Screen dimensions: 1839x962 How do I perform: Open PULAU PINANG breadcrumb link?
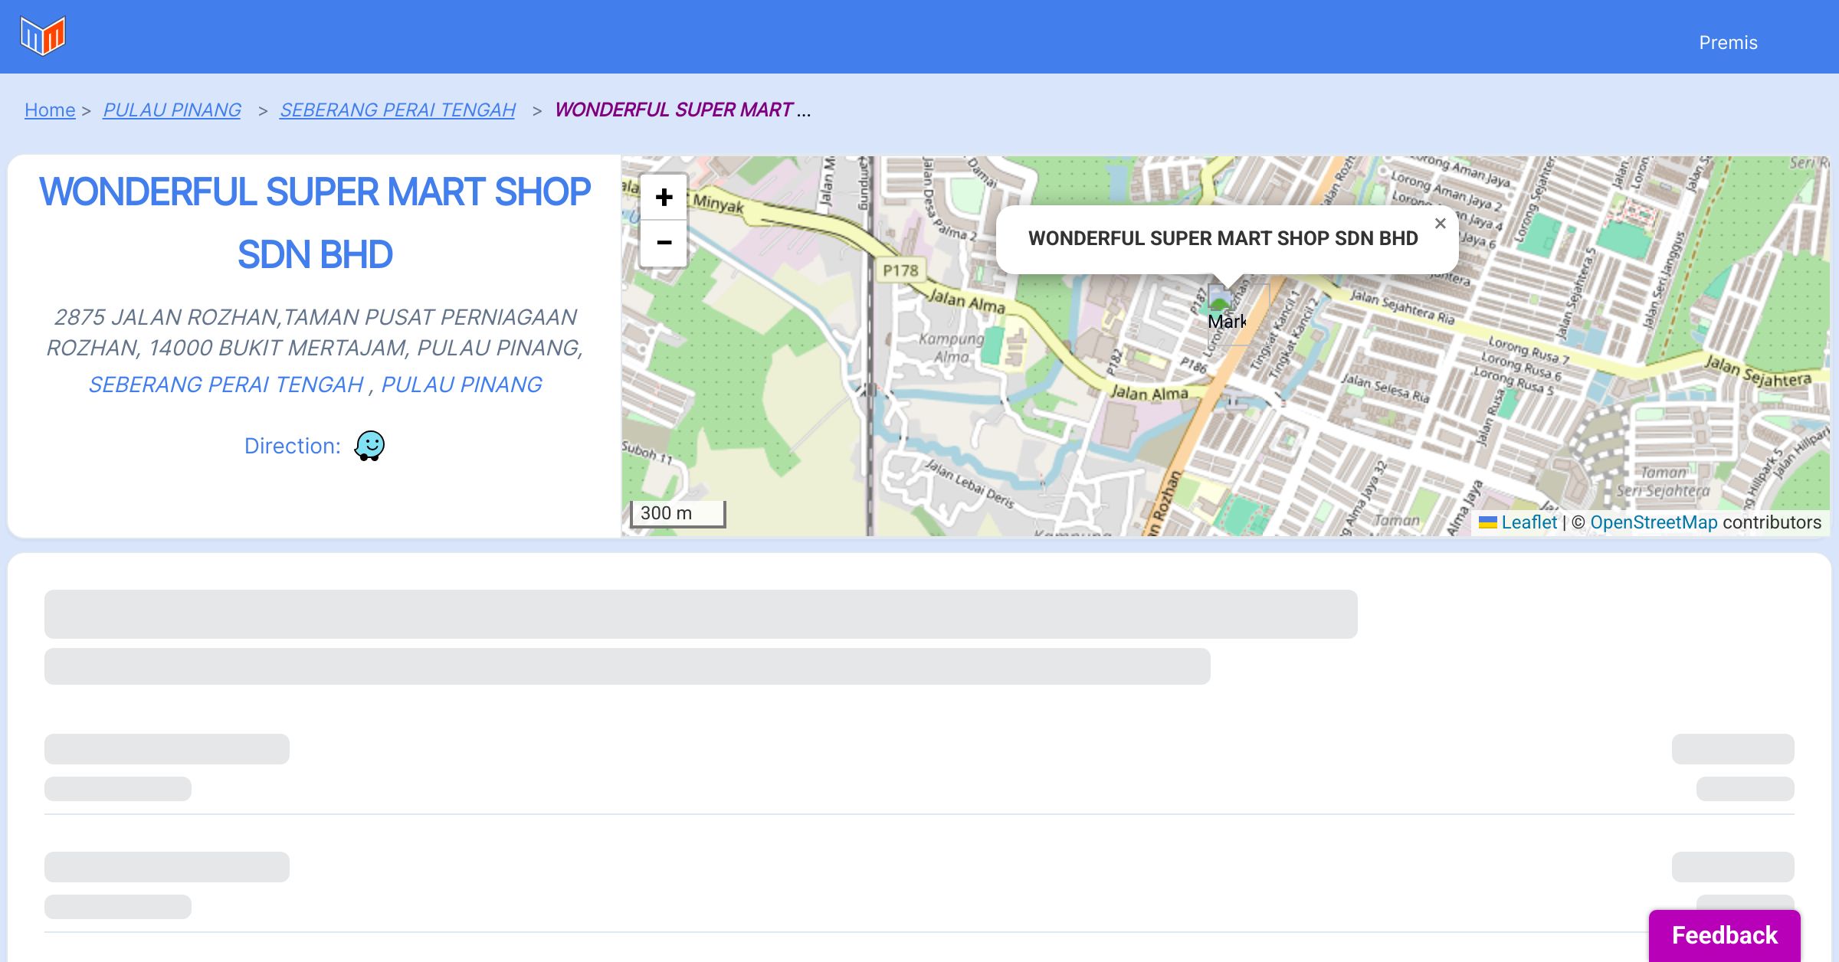[x=172, y=110]
